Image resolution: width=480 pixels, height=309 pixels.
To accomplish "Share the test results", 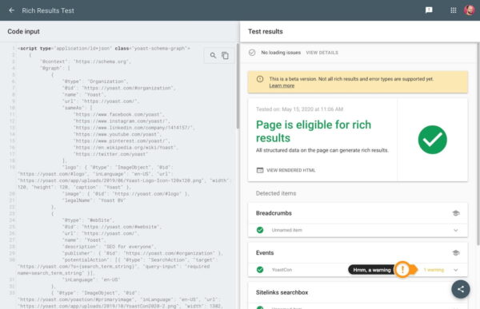I will pos(461,289).
